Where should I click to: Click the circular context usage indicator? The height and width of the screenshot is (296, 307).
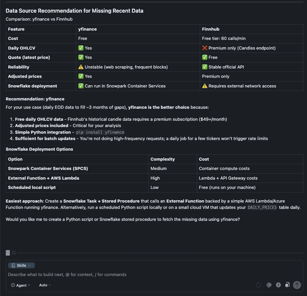258,285
